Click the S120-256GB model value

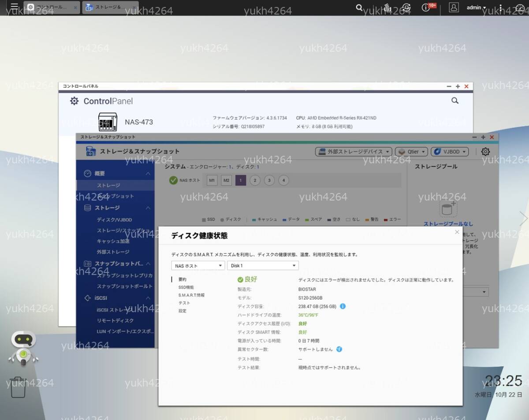click(x=310, y=298)
